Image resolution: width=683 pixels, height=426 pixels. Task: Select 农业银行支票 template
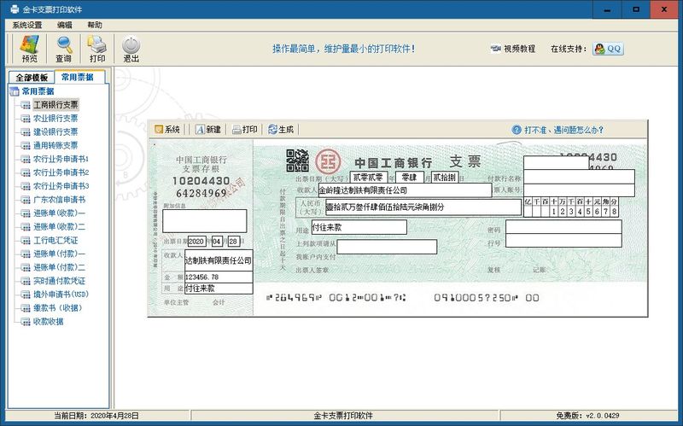pyautogui.click(x=55, y=118)
